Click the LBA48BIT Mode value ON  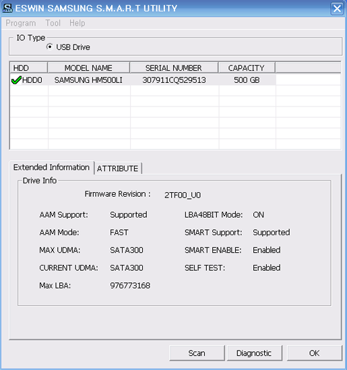(259, 215)
